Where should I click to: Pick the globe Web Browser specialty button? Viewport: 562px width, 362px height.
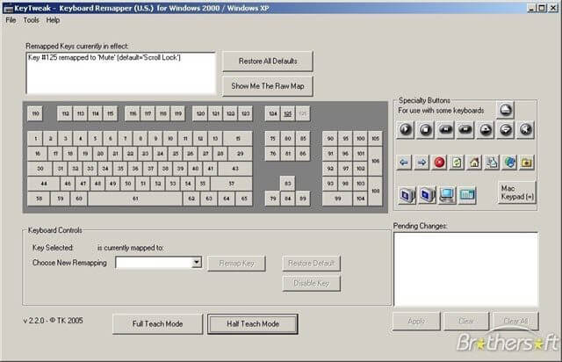(x=509, y=163)
